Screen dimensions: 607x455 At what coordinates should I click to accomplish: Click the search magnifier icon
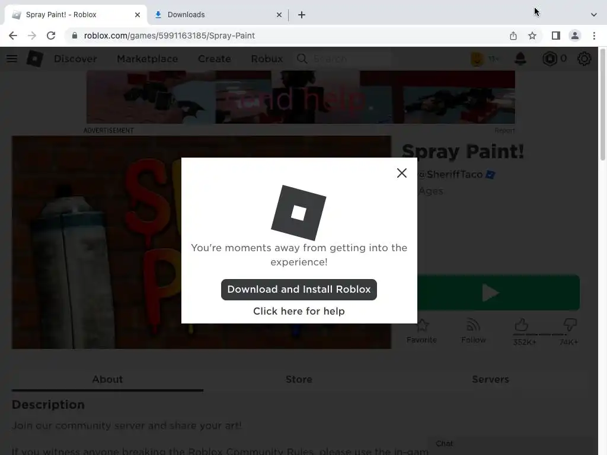pyautogui.click(x=302, y=59)
